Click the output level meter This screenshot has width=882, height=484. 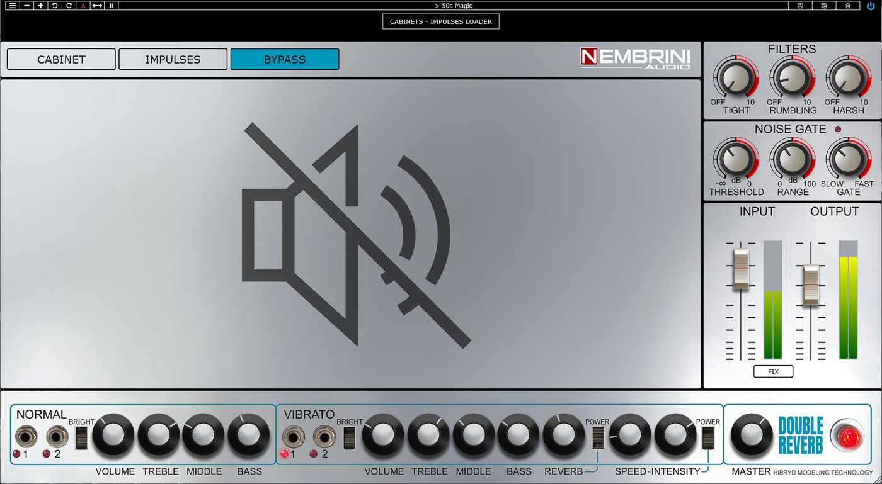[848, 300]
